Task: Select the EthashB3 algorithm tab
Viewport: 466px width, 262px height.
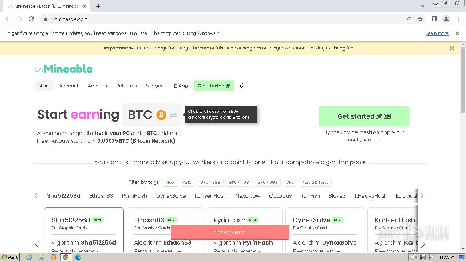Action: (101, 195)
